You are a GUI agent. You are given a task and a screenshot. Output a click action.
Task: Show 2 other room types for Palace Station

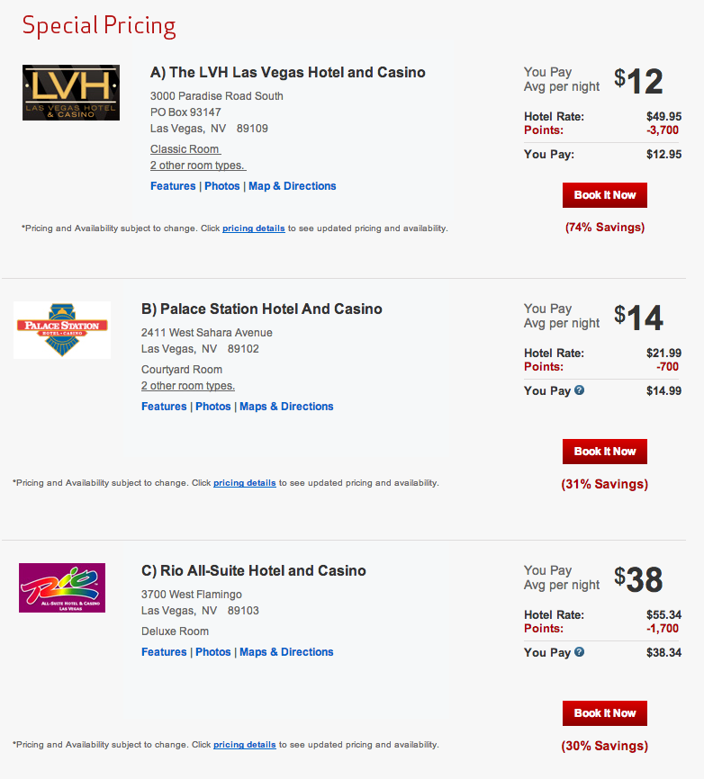tap(188, 386)
